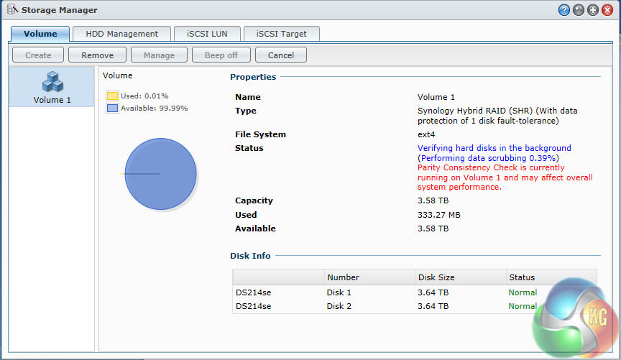The height and width of the screenshot is (360, 621).
Task: Click the blue Available legend swatch
Action: click(112, 108)
